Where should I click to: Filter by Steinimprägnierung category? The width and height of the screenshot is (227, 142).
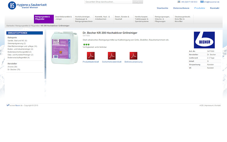pyautogui.click(x=17, y=43)
